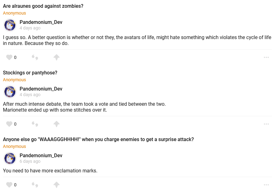
Task: Like the alraunes versus zombies answer
Action: click(x=9, y=57)
